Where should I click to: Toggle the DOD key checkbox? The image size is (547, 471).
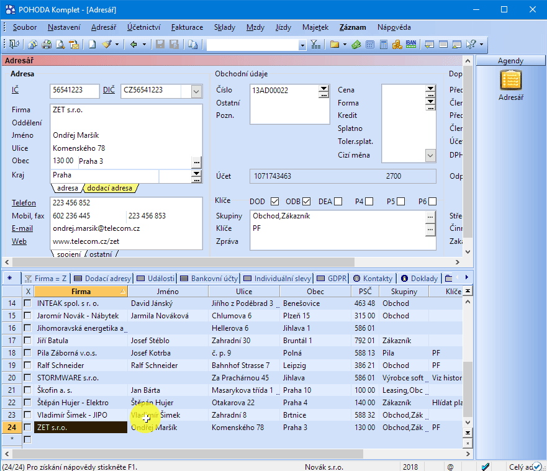[x=275, y=201]
